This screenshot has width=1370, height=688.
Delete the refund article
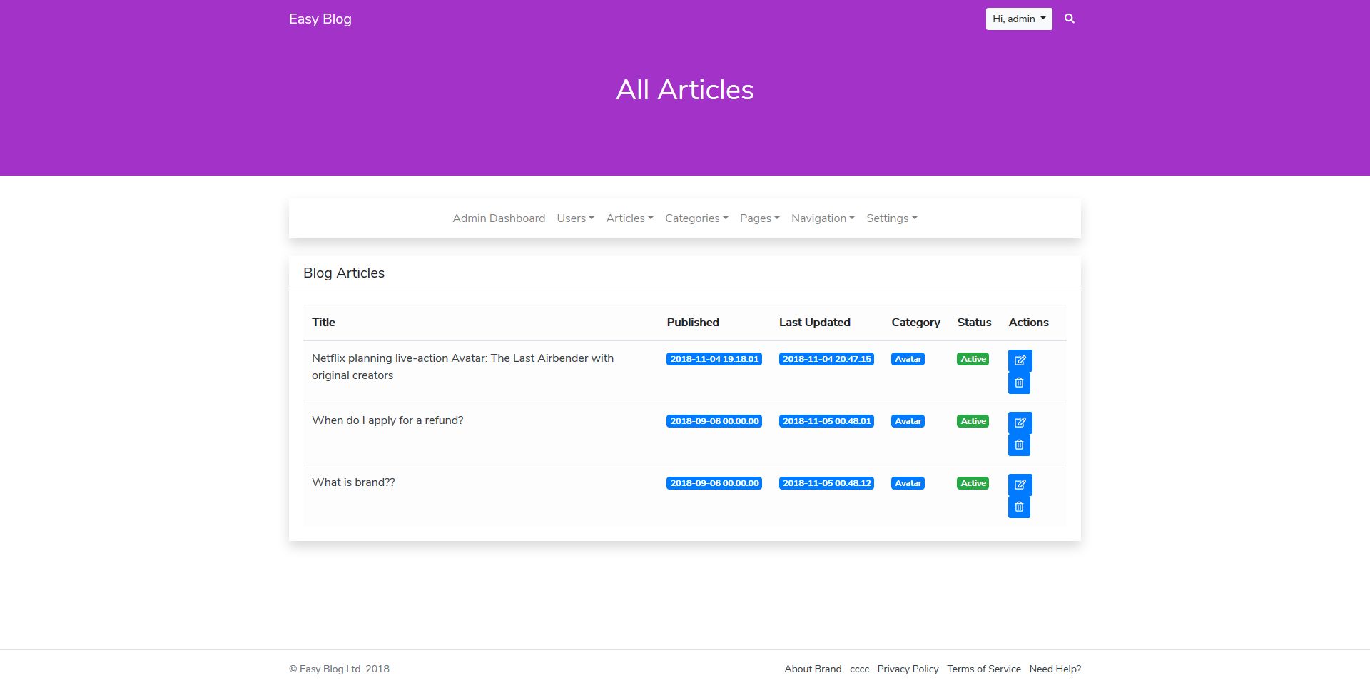1019,445
